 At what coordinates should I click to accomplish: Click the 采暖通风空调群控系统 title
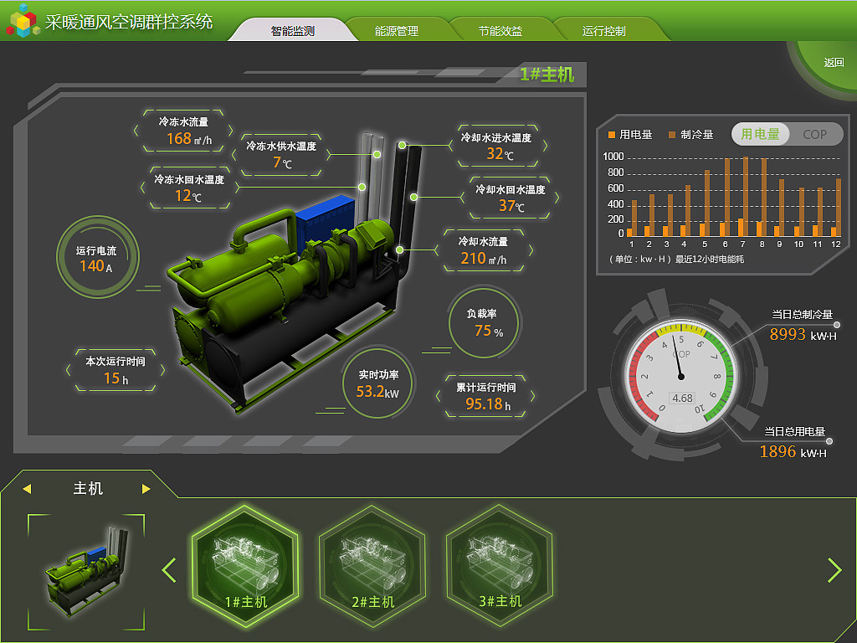point(129,22)
